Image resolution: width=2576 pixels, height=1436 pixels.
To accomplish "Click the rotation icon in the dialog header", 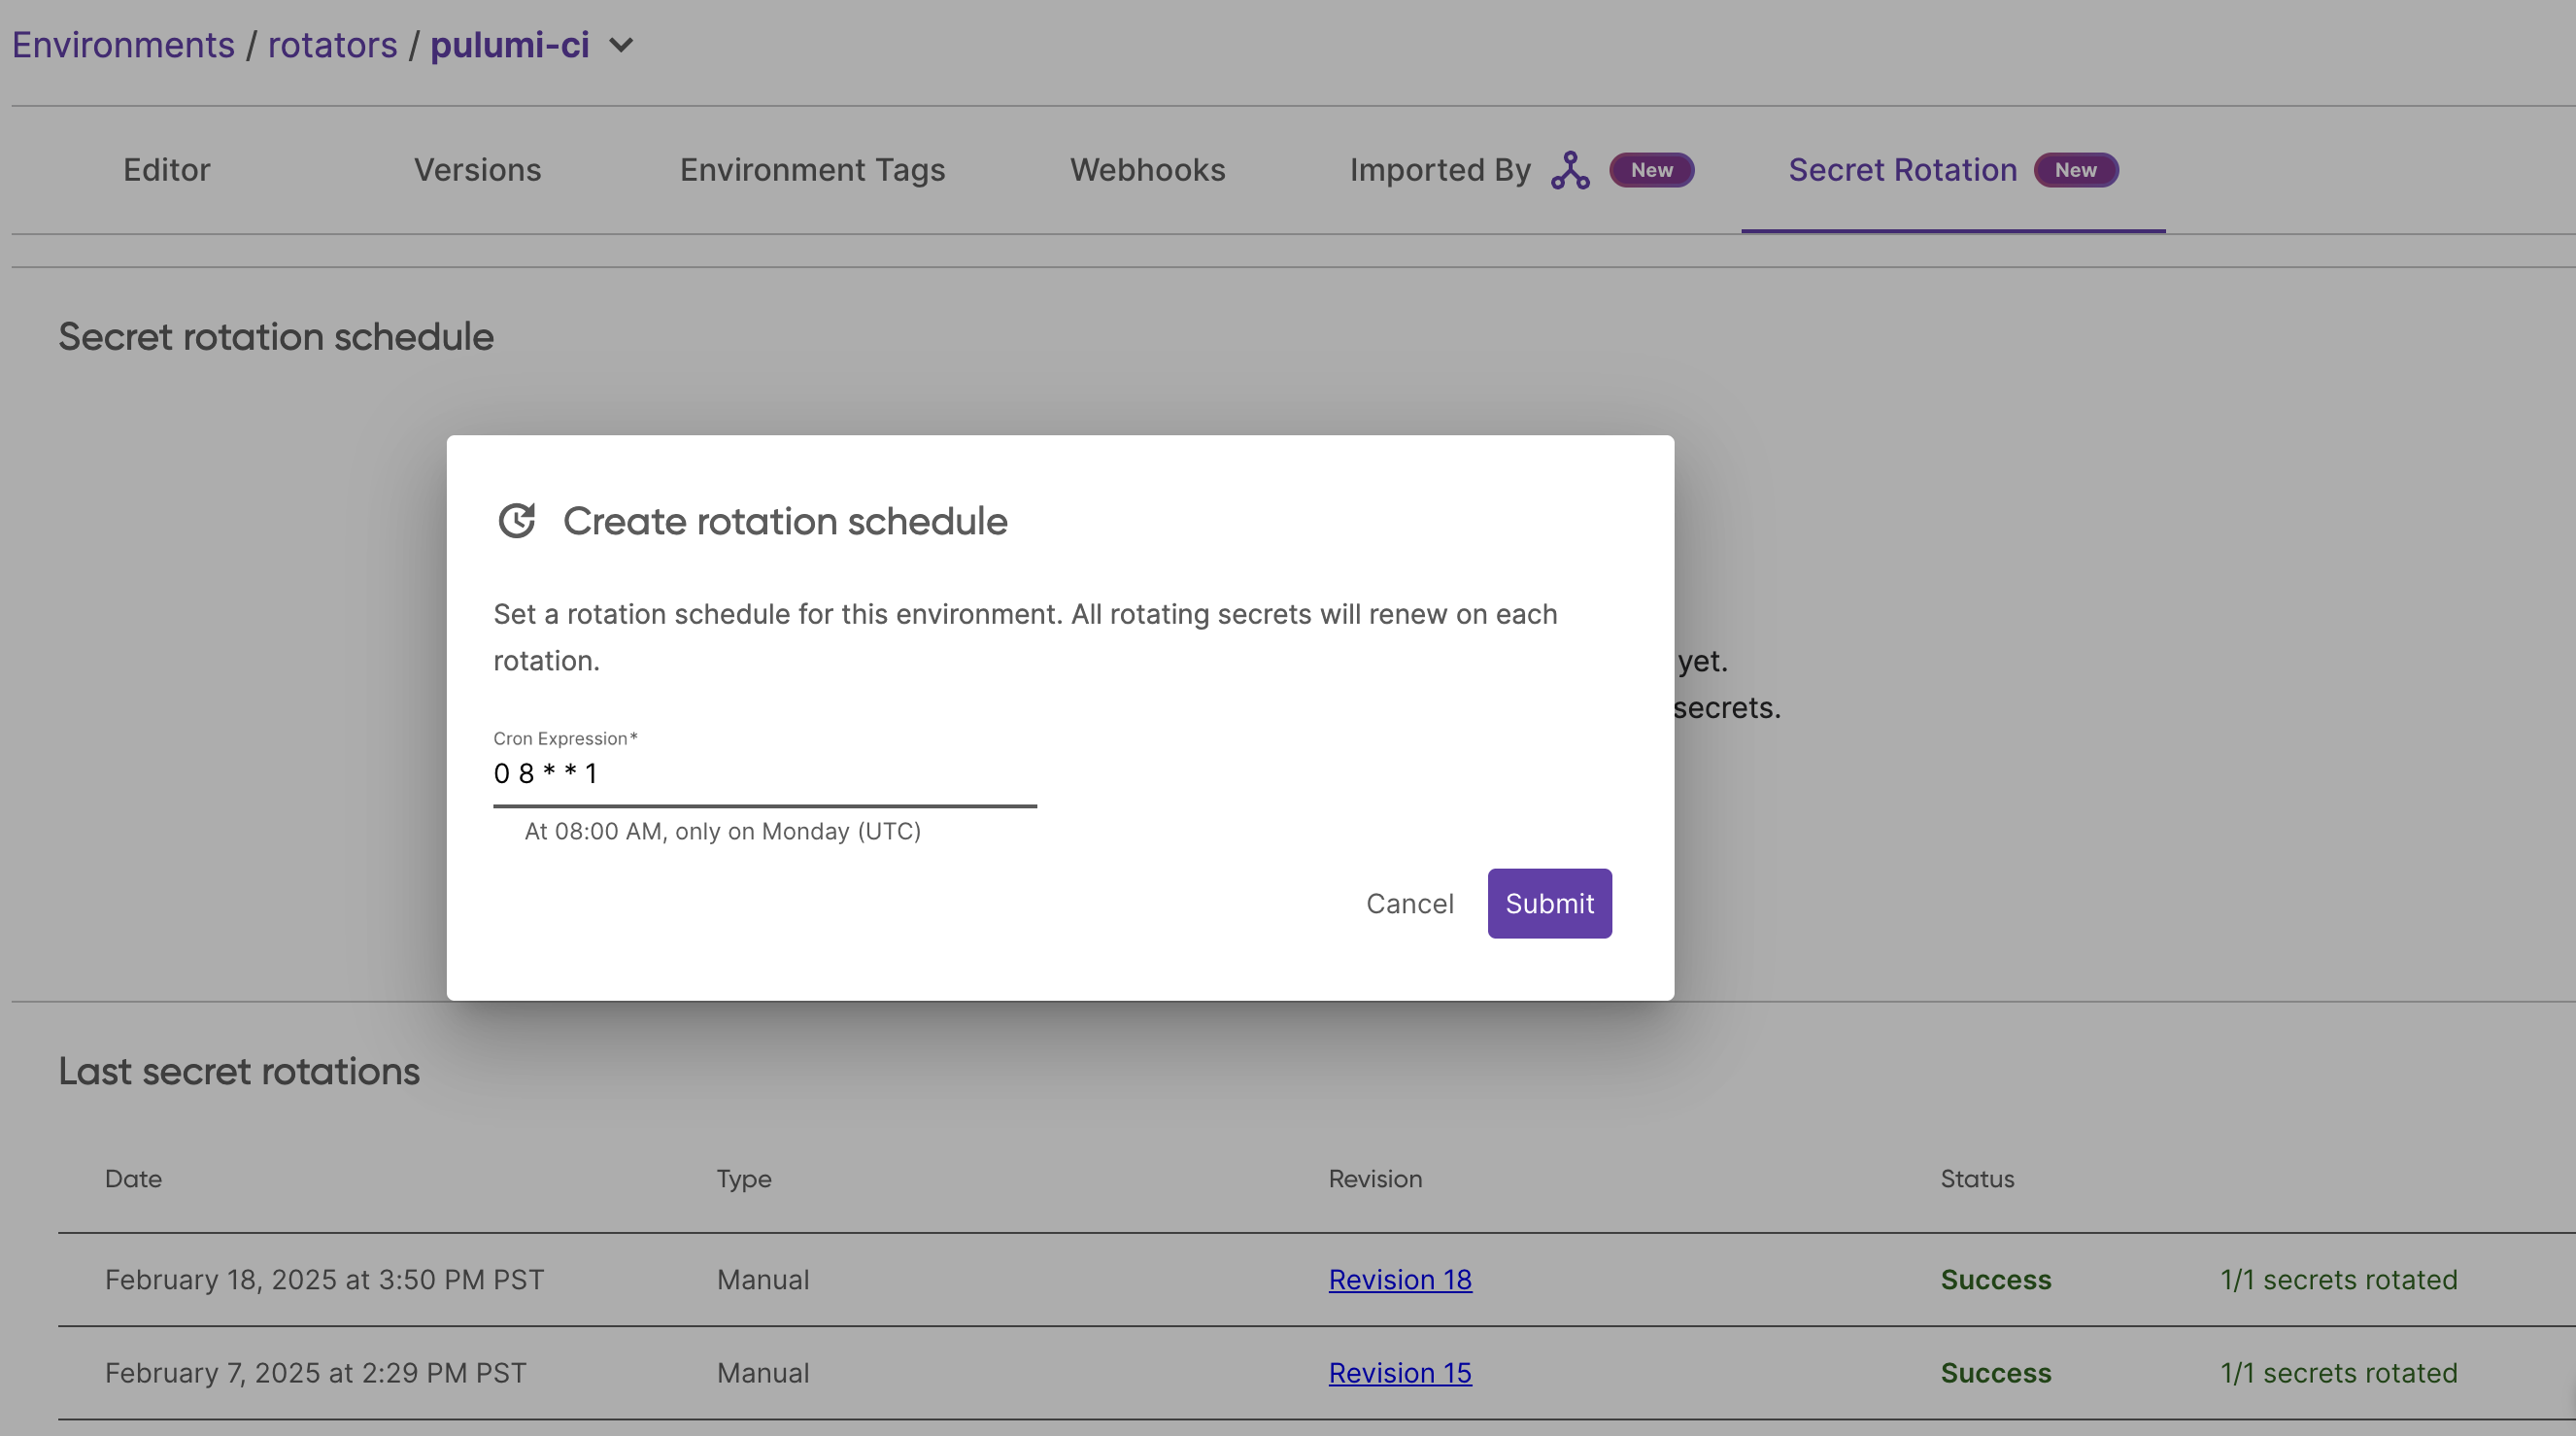I will click(x=518, y=521).
